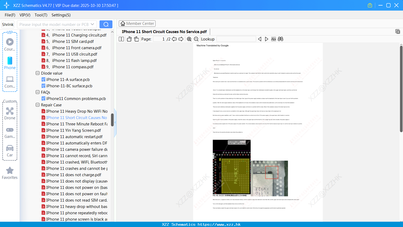Open the Computer category icon
The width and height of the screenshot is (403, 227).
[10, 79]
